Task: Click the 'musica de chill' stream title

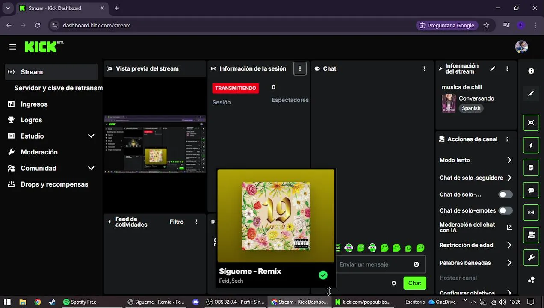Action: point(462,87)
